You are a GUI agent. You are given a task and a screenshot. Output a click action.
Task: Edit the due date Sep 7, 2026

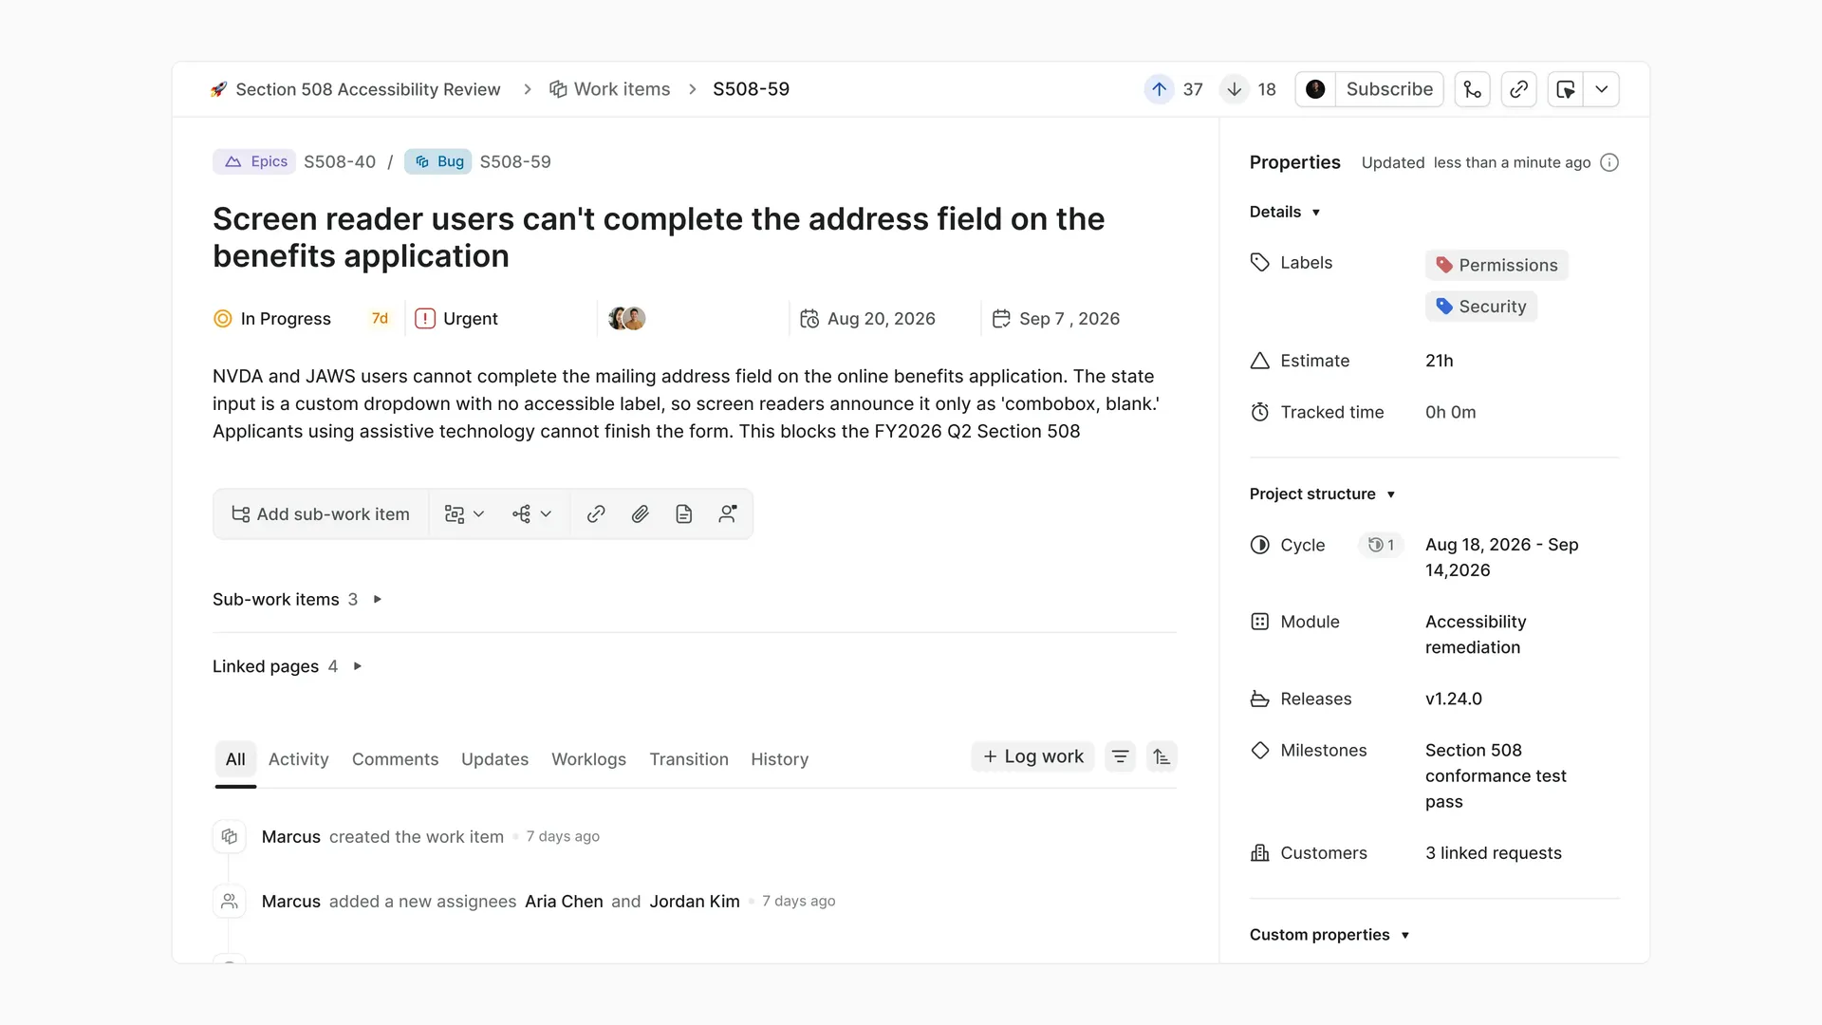[x=1055, y=319]
